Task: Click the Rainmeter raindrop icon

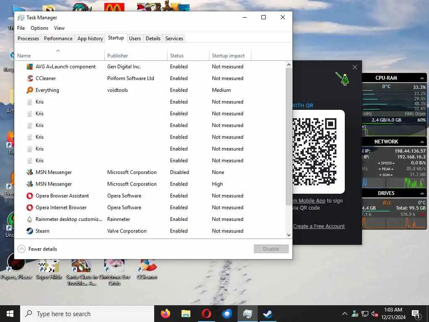Action: click(30, 219)
